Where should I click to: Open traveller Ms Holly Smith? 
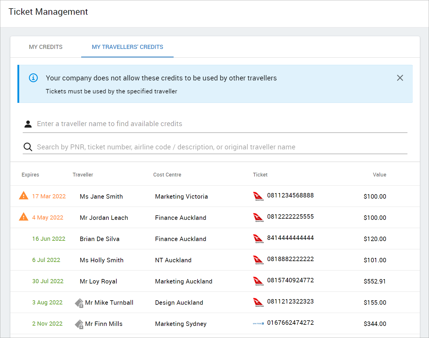click(x=102, y=260)
